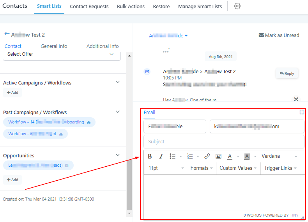Insert a hyperlink in email
Viewport: 308px width, 222px height.
click(207, 156)
